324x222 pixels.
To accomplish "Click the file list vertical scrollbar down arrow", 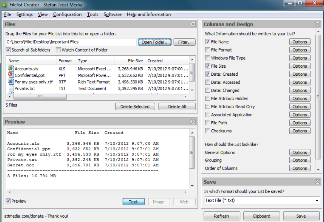I will pos(192,90).
